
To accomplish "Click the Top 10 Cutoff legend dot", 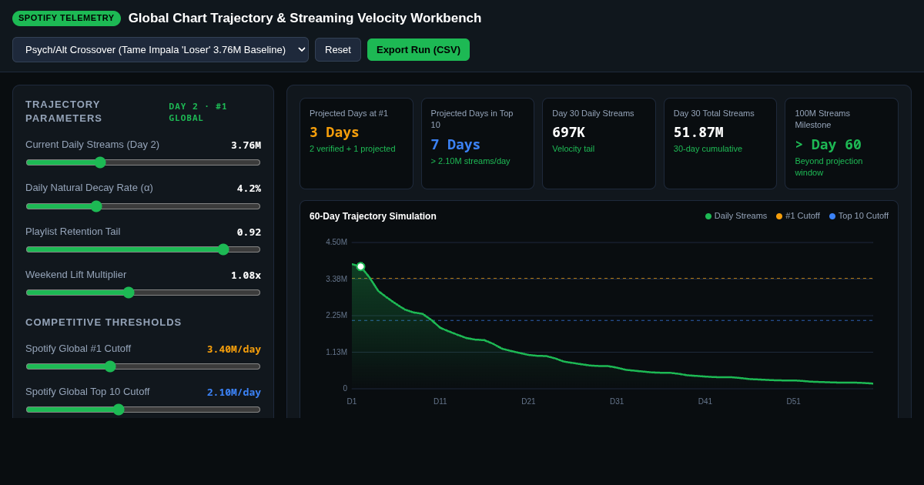I will 832,216.
